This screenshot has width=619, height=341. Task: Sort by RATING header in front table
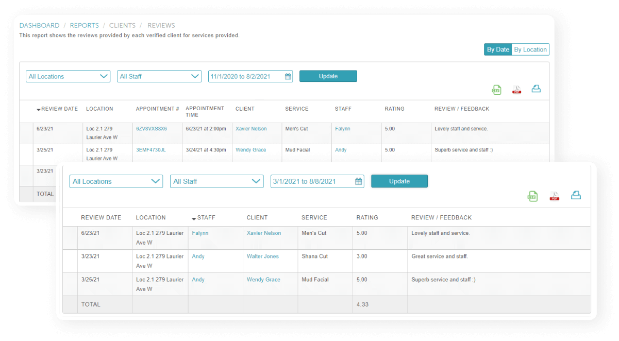(x=367, y=218)
